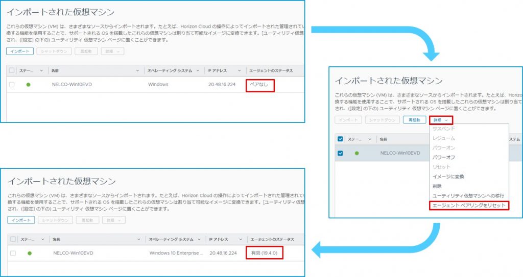Expand オペレーティング システム chevron in 有効 (19.4.0) panel

click(x=199, y=239)
